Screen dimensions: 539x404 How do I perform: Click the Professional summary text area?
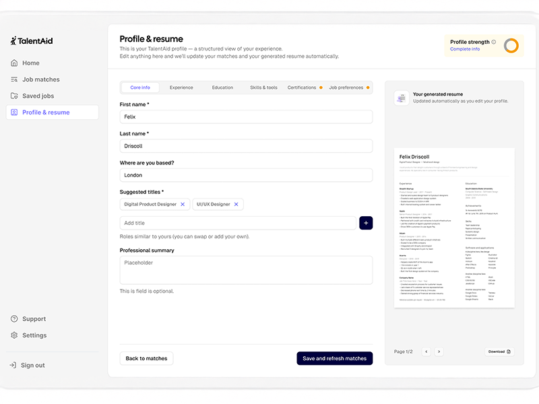246,270
